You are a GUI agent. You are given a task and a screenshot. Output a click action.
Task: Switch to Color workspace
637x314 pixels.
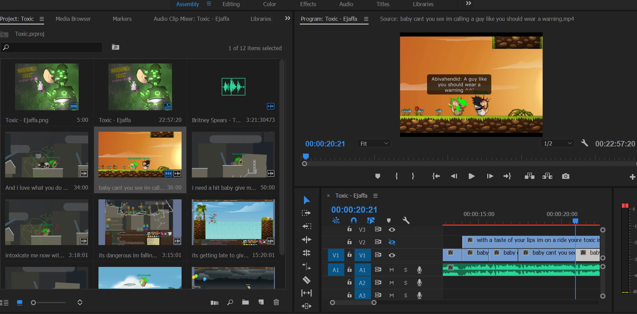[x=269, y=4]
